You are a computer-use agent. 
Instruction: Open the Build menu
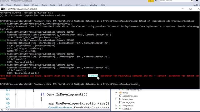[x=26, y=5]
